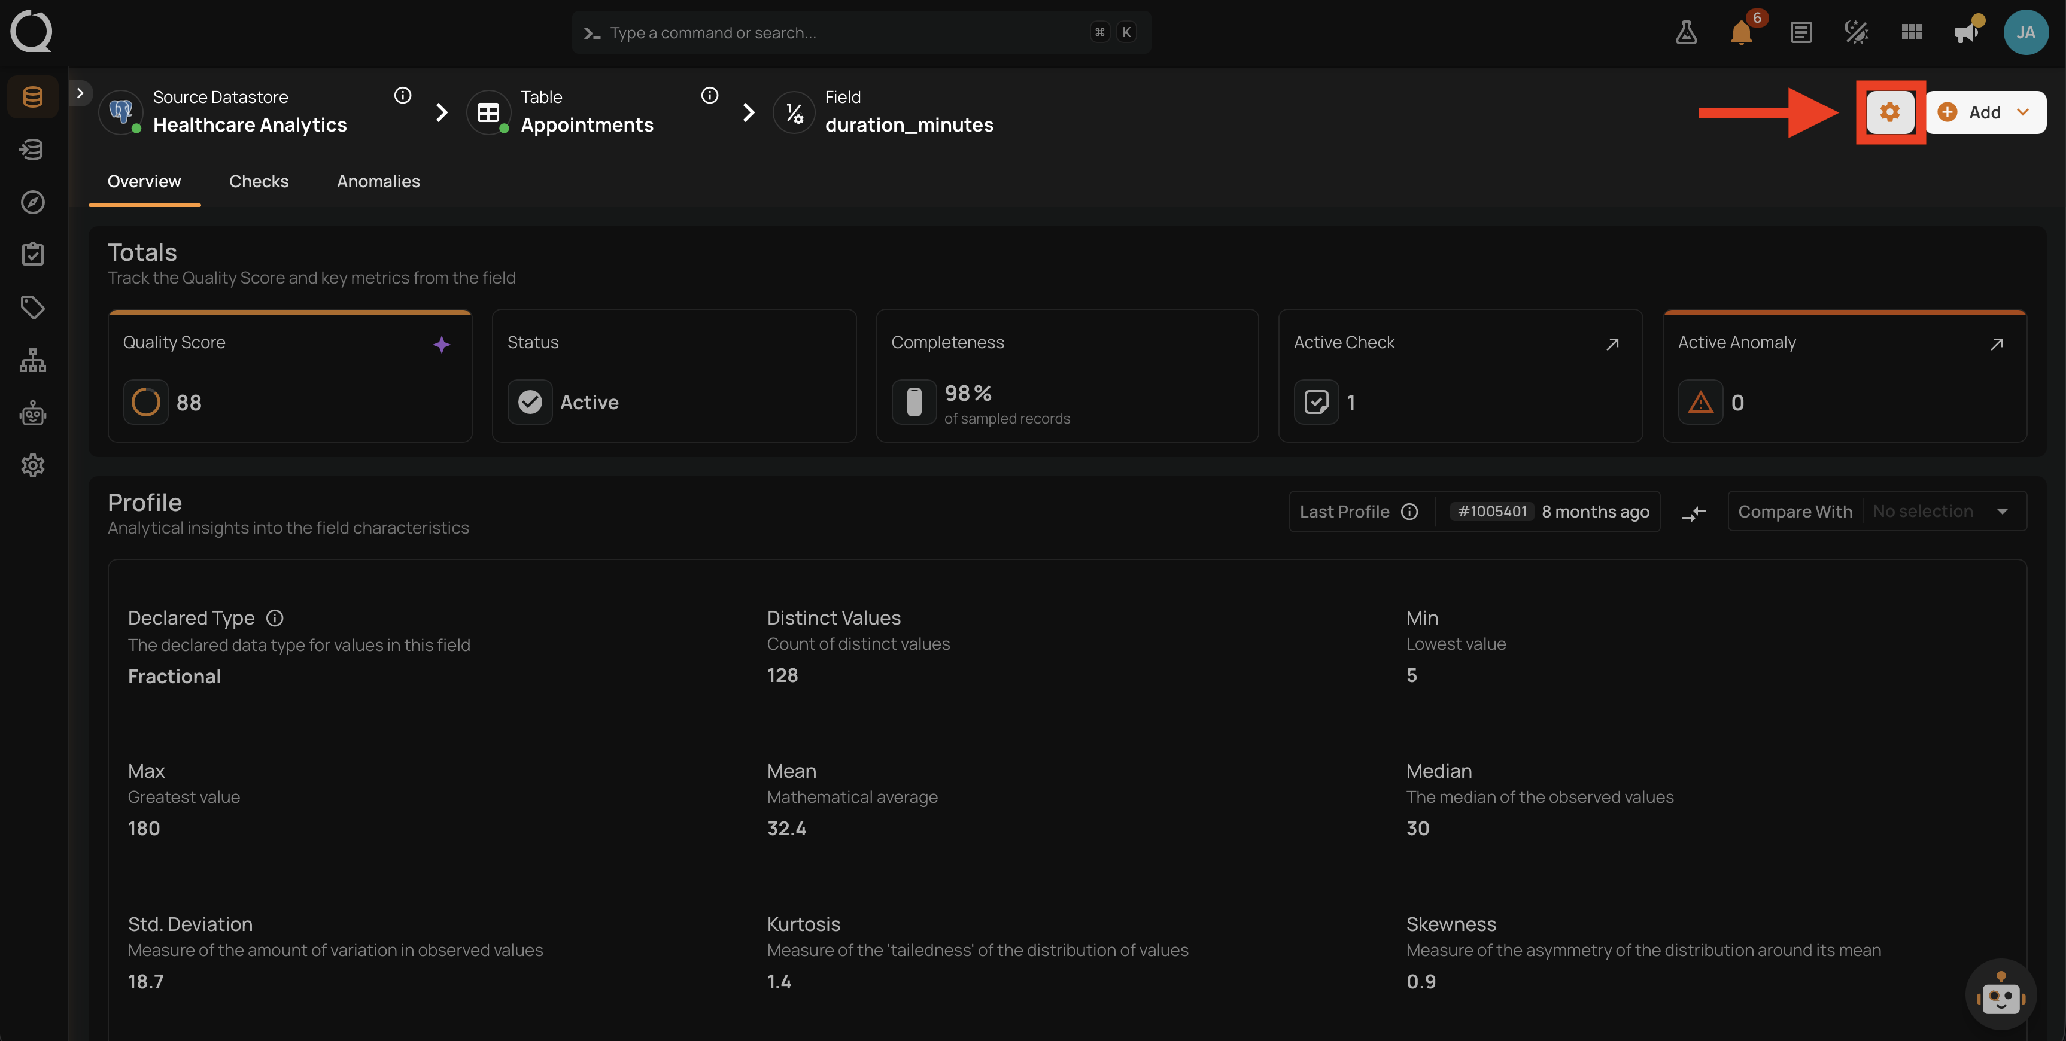Click the Mean value '32.4'
Screen dimensions: 2066x1041
pos(786,829)
